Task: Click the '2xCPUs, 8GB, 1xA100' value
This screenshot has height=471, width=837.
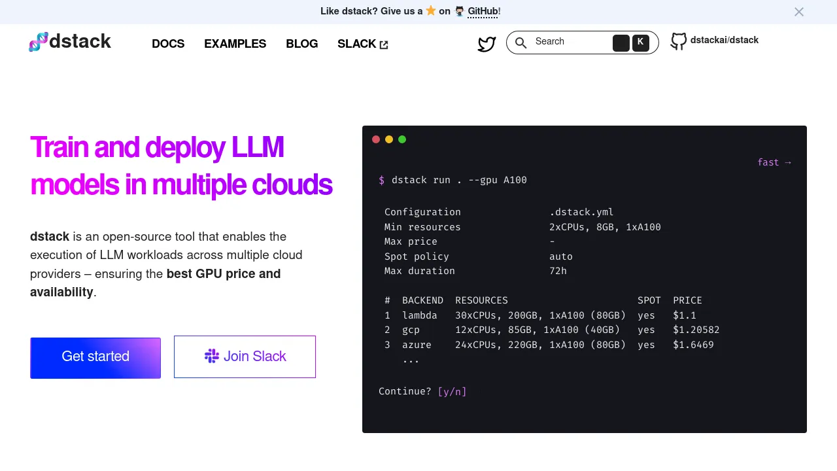Action: click(x=605, y=227)
